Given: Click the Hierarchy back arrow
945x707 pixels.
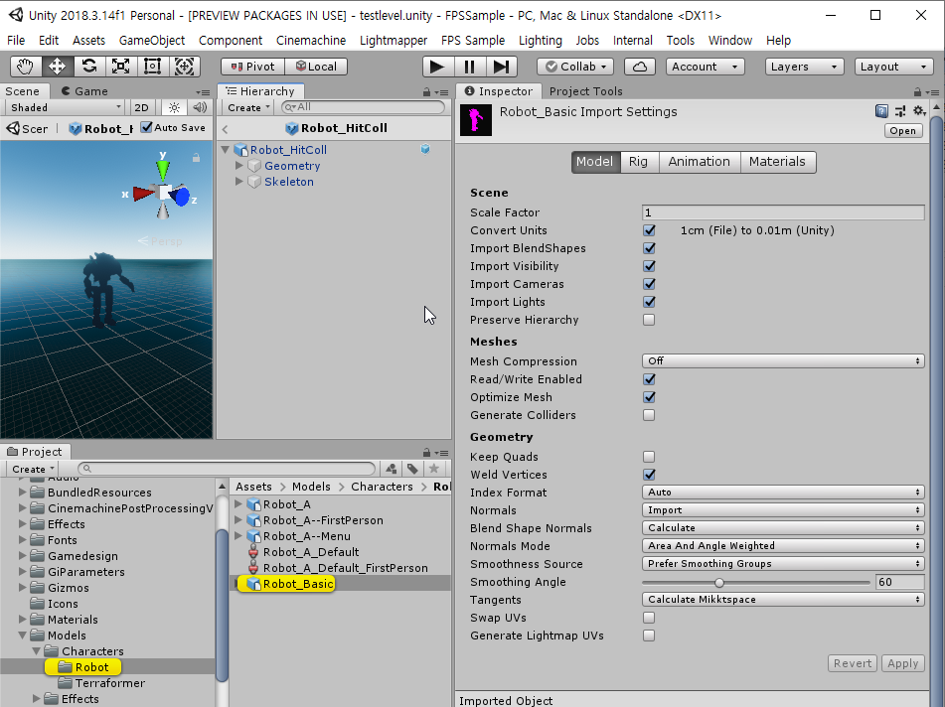Looking at the screenshot, I should click(225, 129).
